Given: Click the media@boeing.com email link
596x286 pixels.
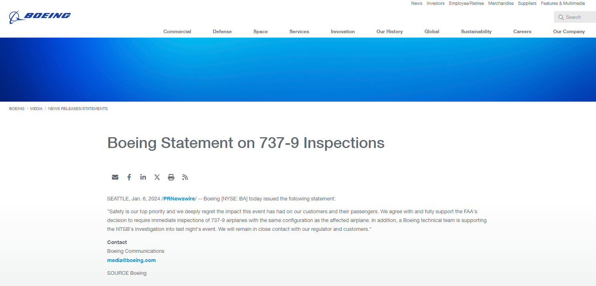Looking at the screenshot, I should (x=132, y=260).
